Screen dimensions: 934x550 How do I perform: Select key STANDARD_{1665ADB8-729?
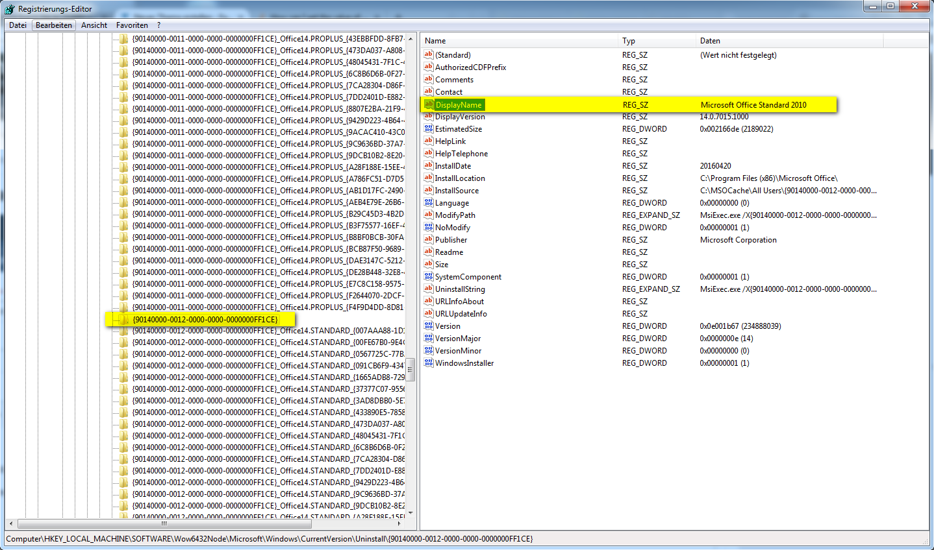(268, 377)
